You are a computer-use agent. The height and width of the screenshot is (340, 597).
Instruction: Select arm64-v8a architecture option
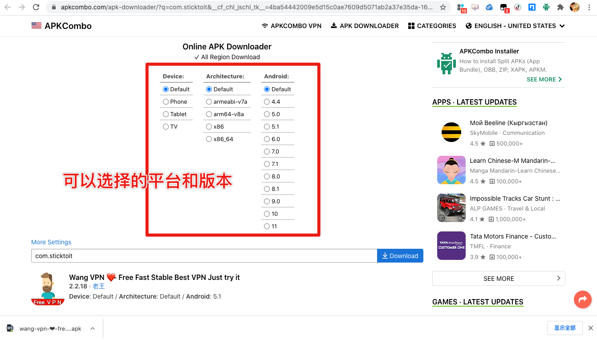click(x=209, y=114)
